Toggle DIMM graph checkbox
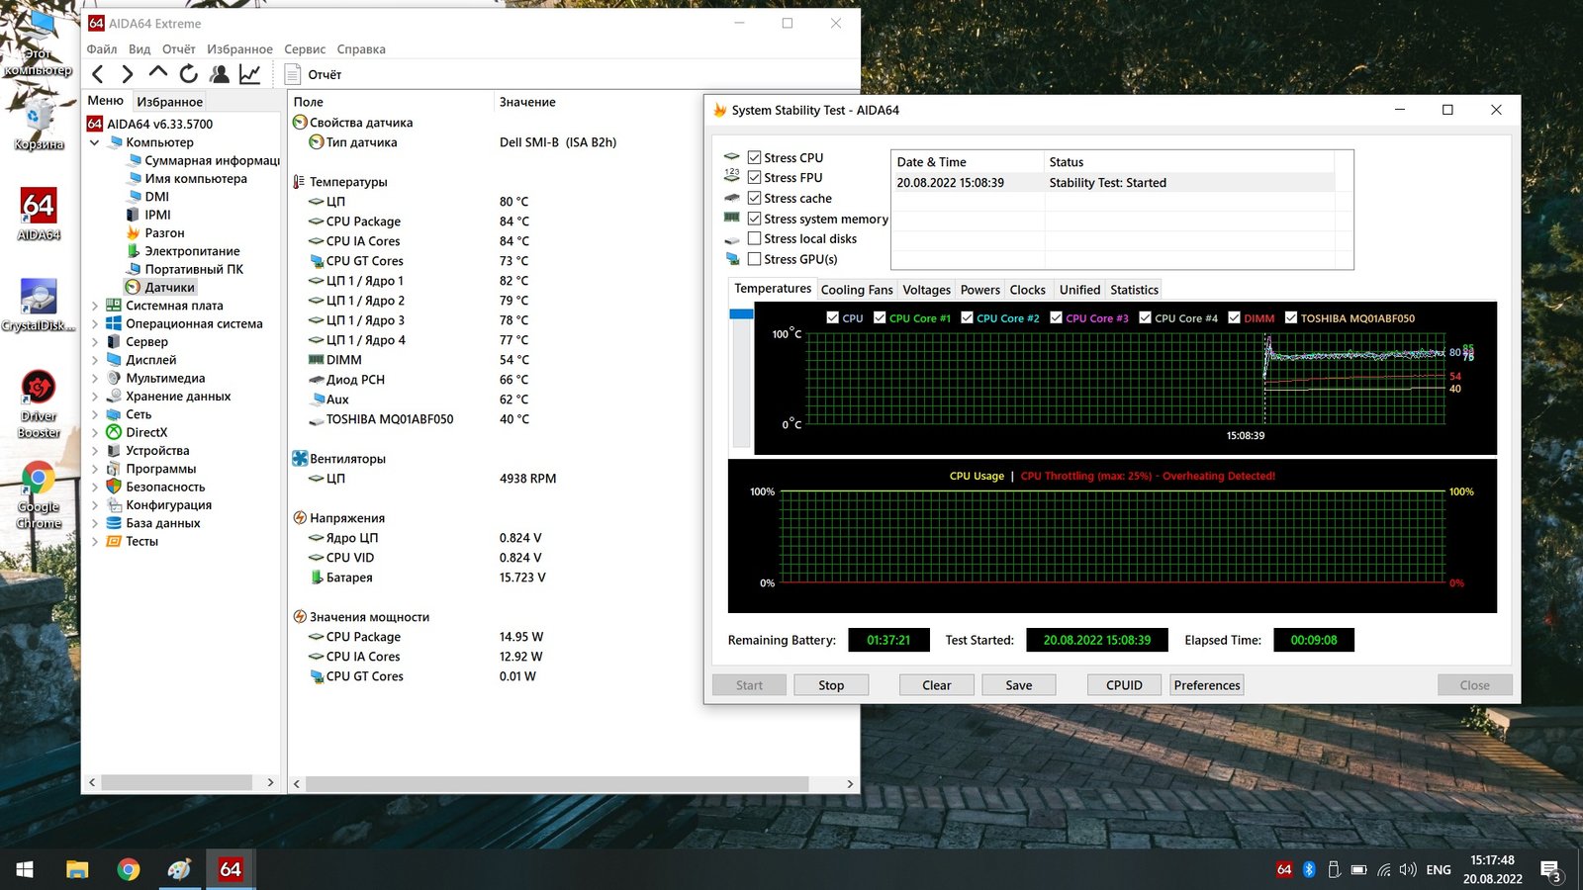This screenshot has height=890, width=1583. point(1234,317)
